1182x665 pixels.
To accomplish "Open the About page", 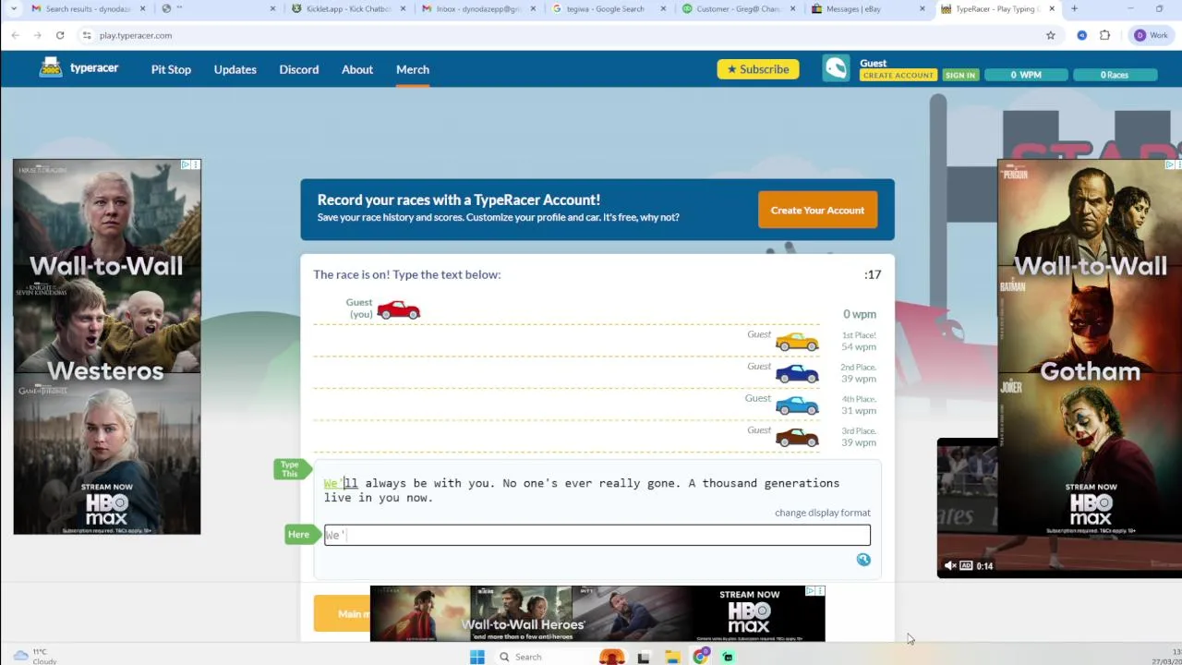I will [357, 69].
